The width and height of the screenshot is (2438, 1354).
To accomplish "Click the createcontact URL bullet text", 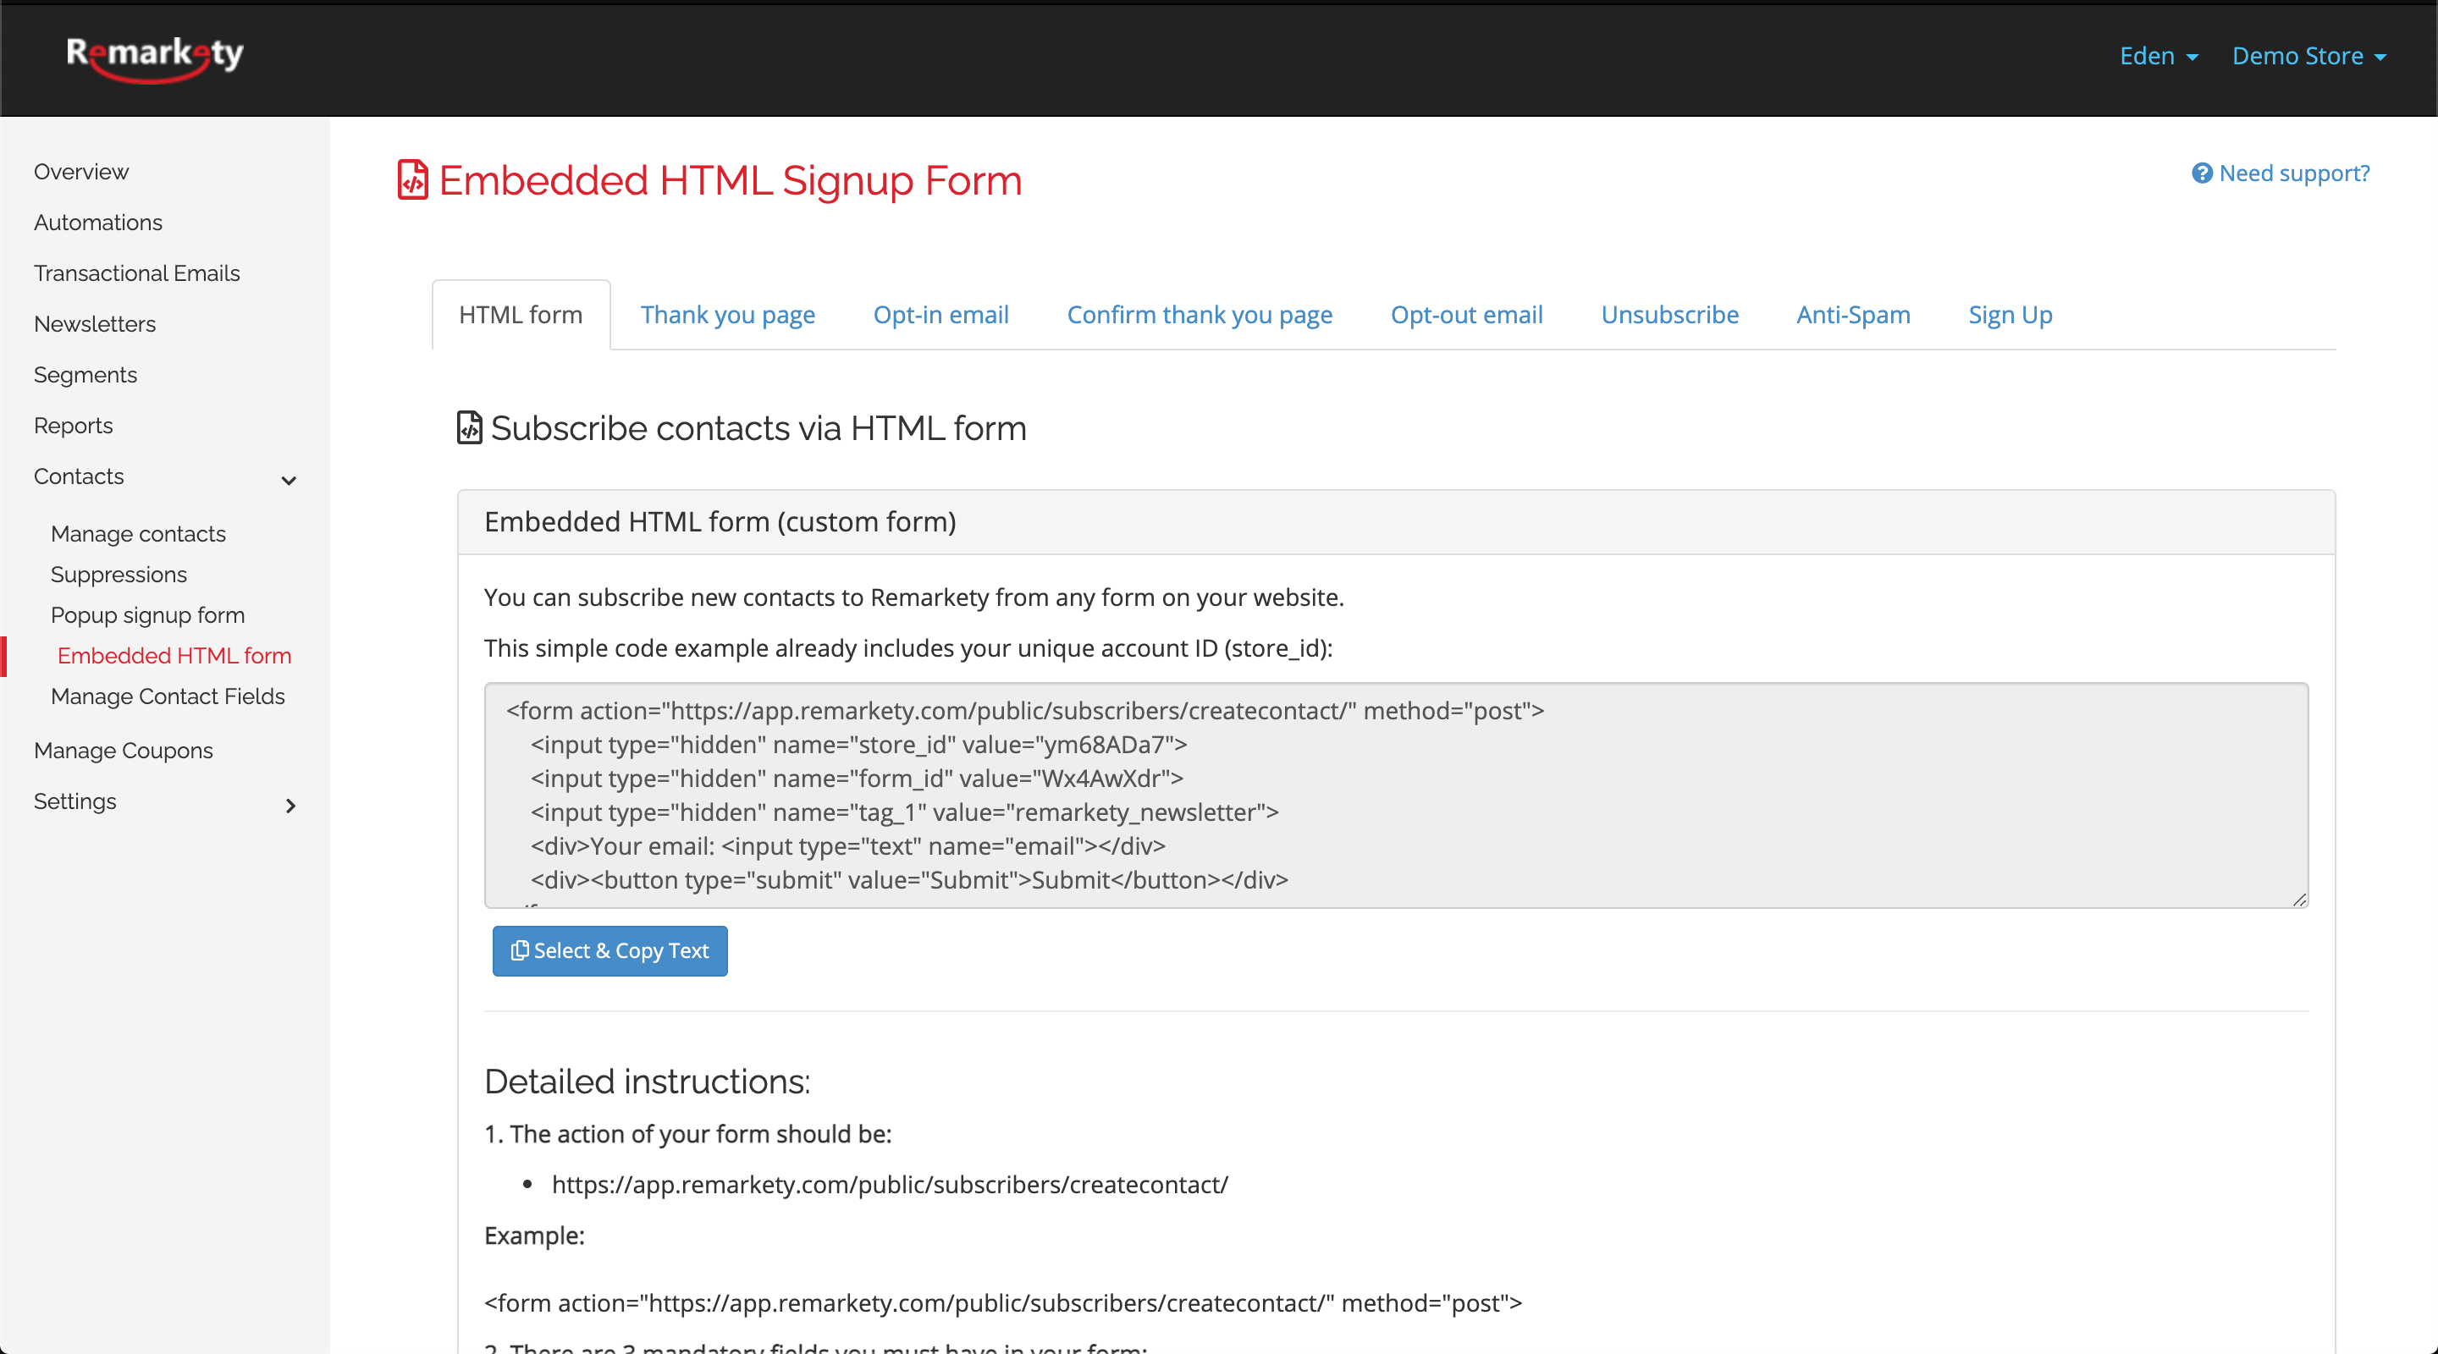I will 890,1185.
